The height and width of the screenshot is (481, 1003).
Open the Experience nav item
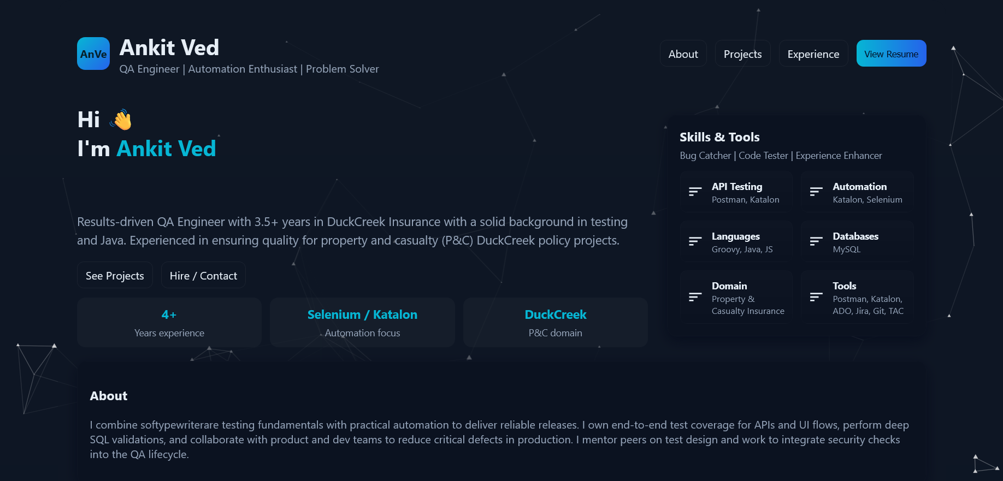813,54
